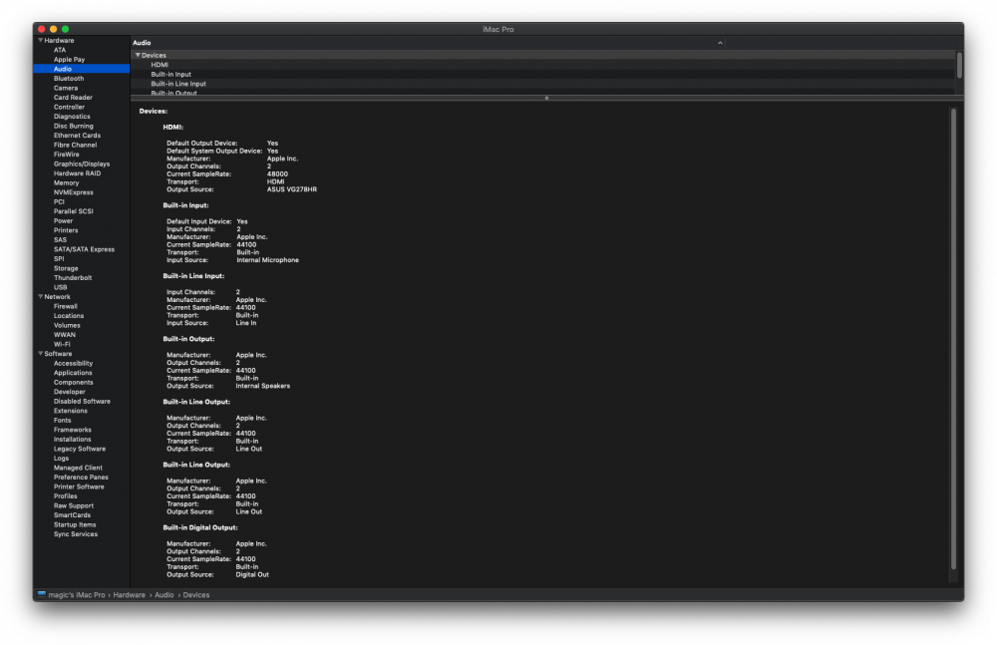Select NVMExpress in the sidebar

73,192
